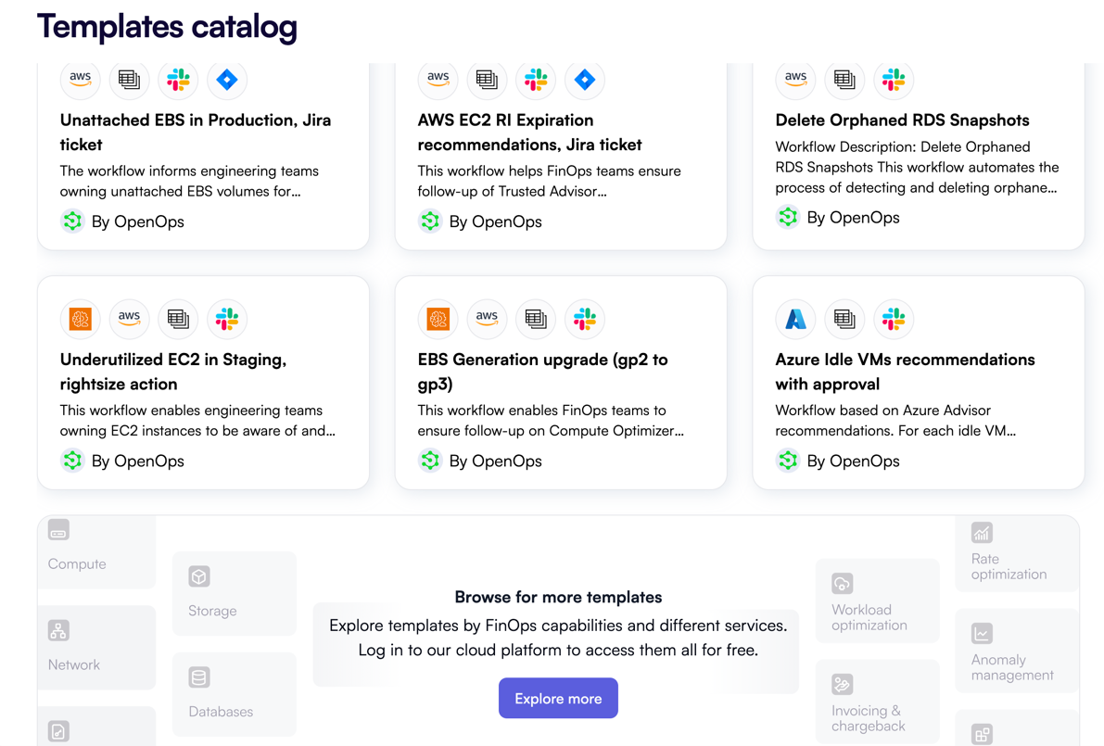Click OpenOps logo on EC2 RI Expiration card
This screenshot has height=746, width=1104.
(430, 221)
